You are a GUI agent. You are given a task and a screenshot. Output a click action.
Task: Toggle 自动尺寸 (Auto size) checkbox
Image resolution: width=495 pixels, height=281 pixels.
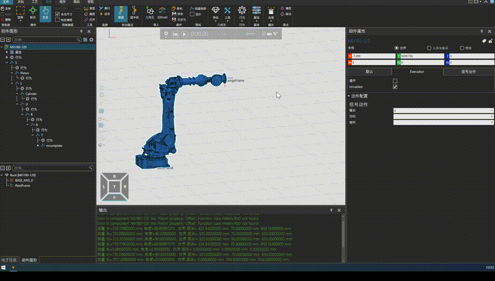(x=58, y=14)
